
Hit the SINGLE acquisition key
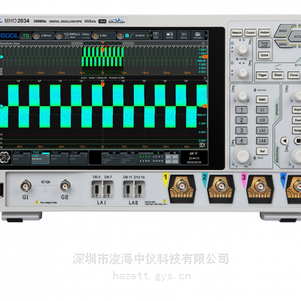[283, 31]
